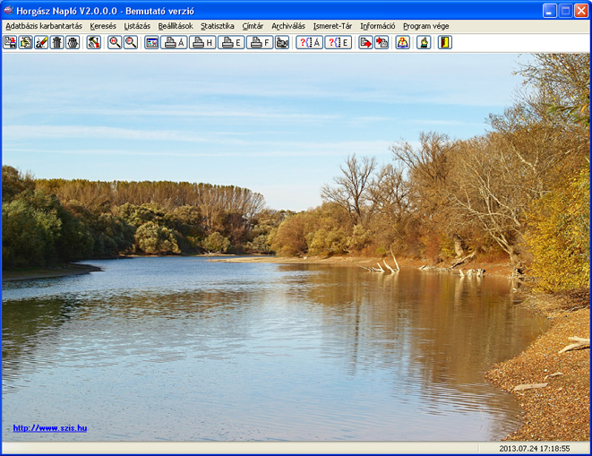Click the pointing hand information icon

coord(424,42)
